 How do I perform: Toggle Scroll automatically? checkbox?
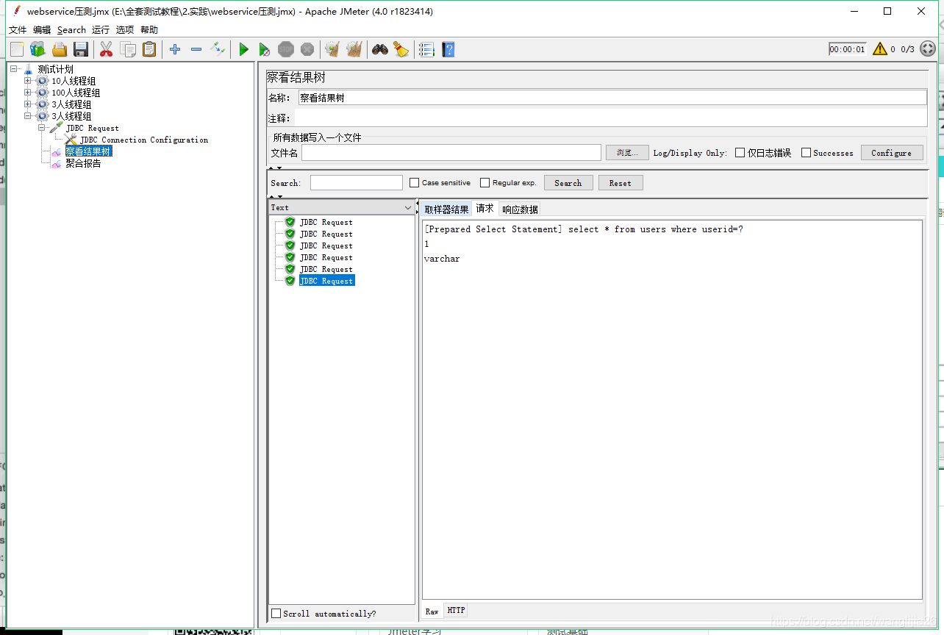[x=276, y=614]
